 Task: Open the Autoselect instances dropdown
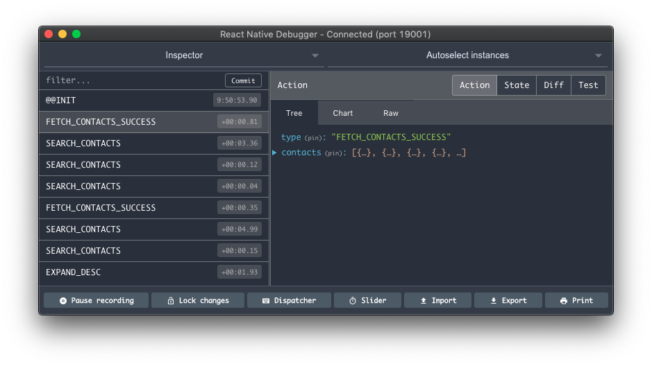[467, 55]
